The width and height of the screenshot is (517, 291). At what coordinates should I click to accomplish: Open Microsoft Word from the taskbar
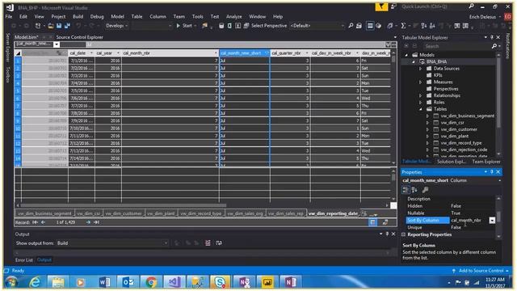[104, 282]
